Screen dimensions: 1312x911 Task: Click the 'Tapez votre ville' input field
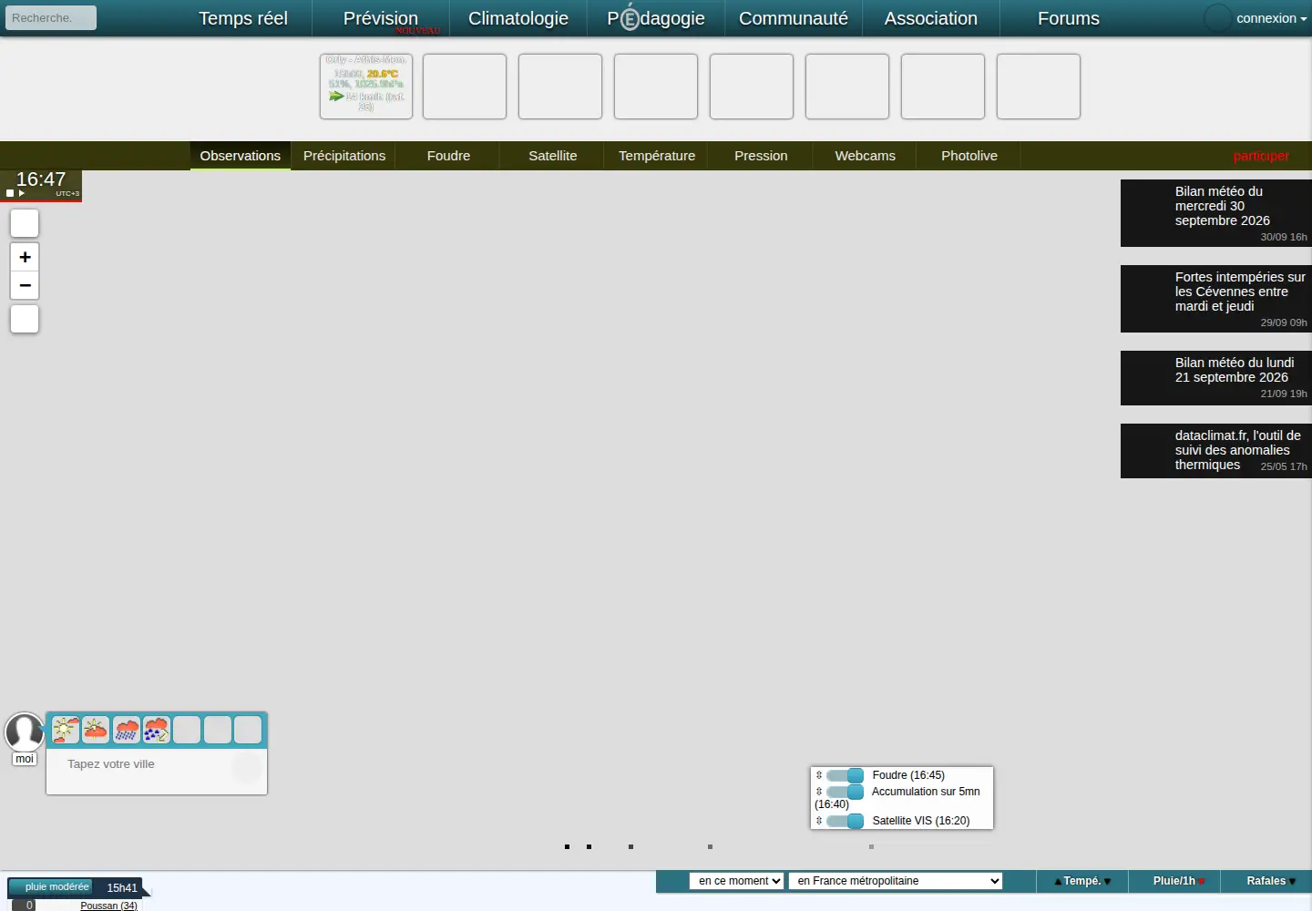pos(146,764)
